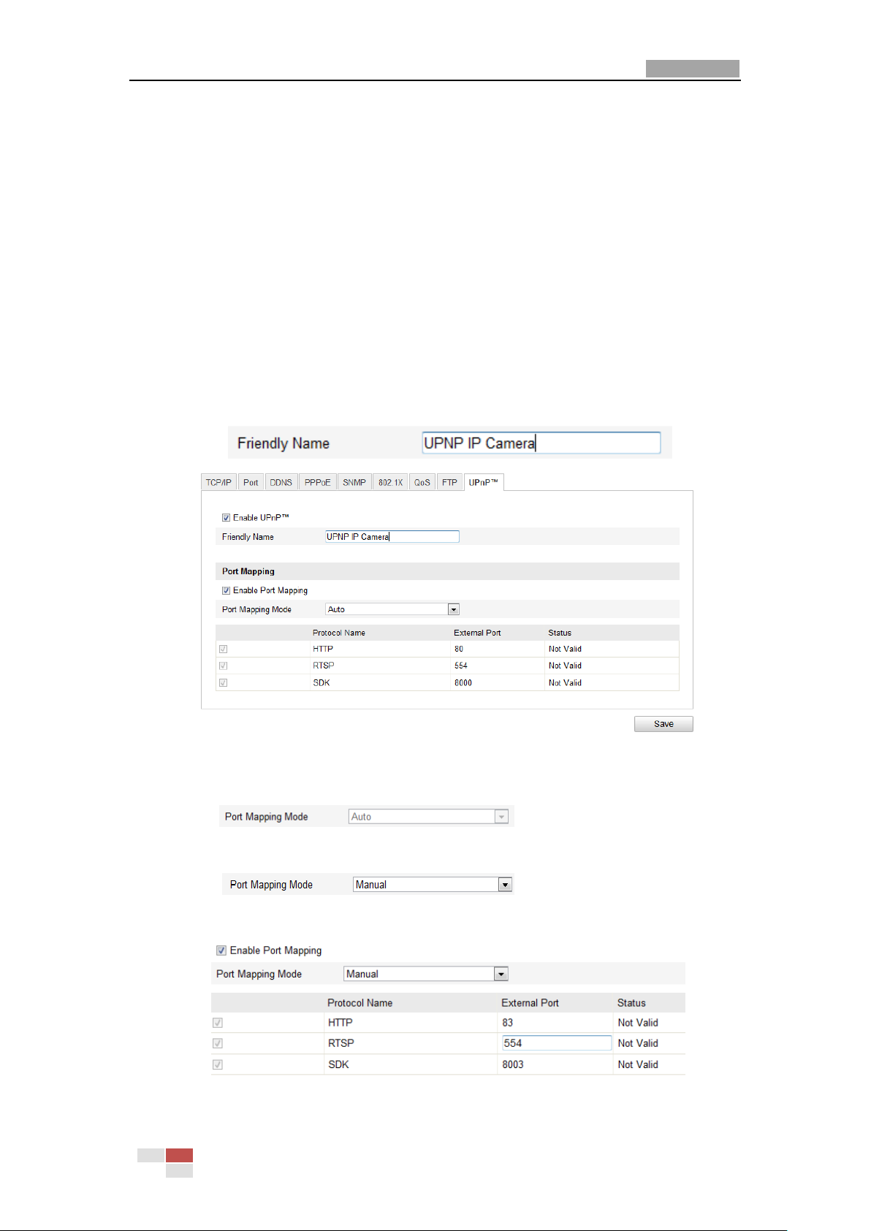Image resolution: width=871 pixels, height=1231 pixels.
Task: Open the SNMP tab
Action: click(x=354, y=482)
